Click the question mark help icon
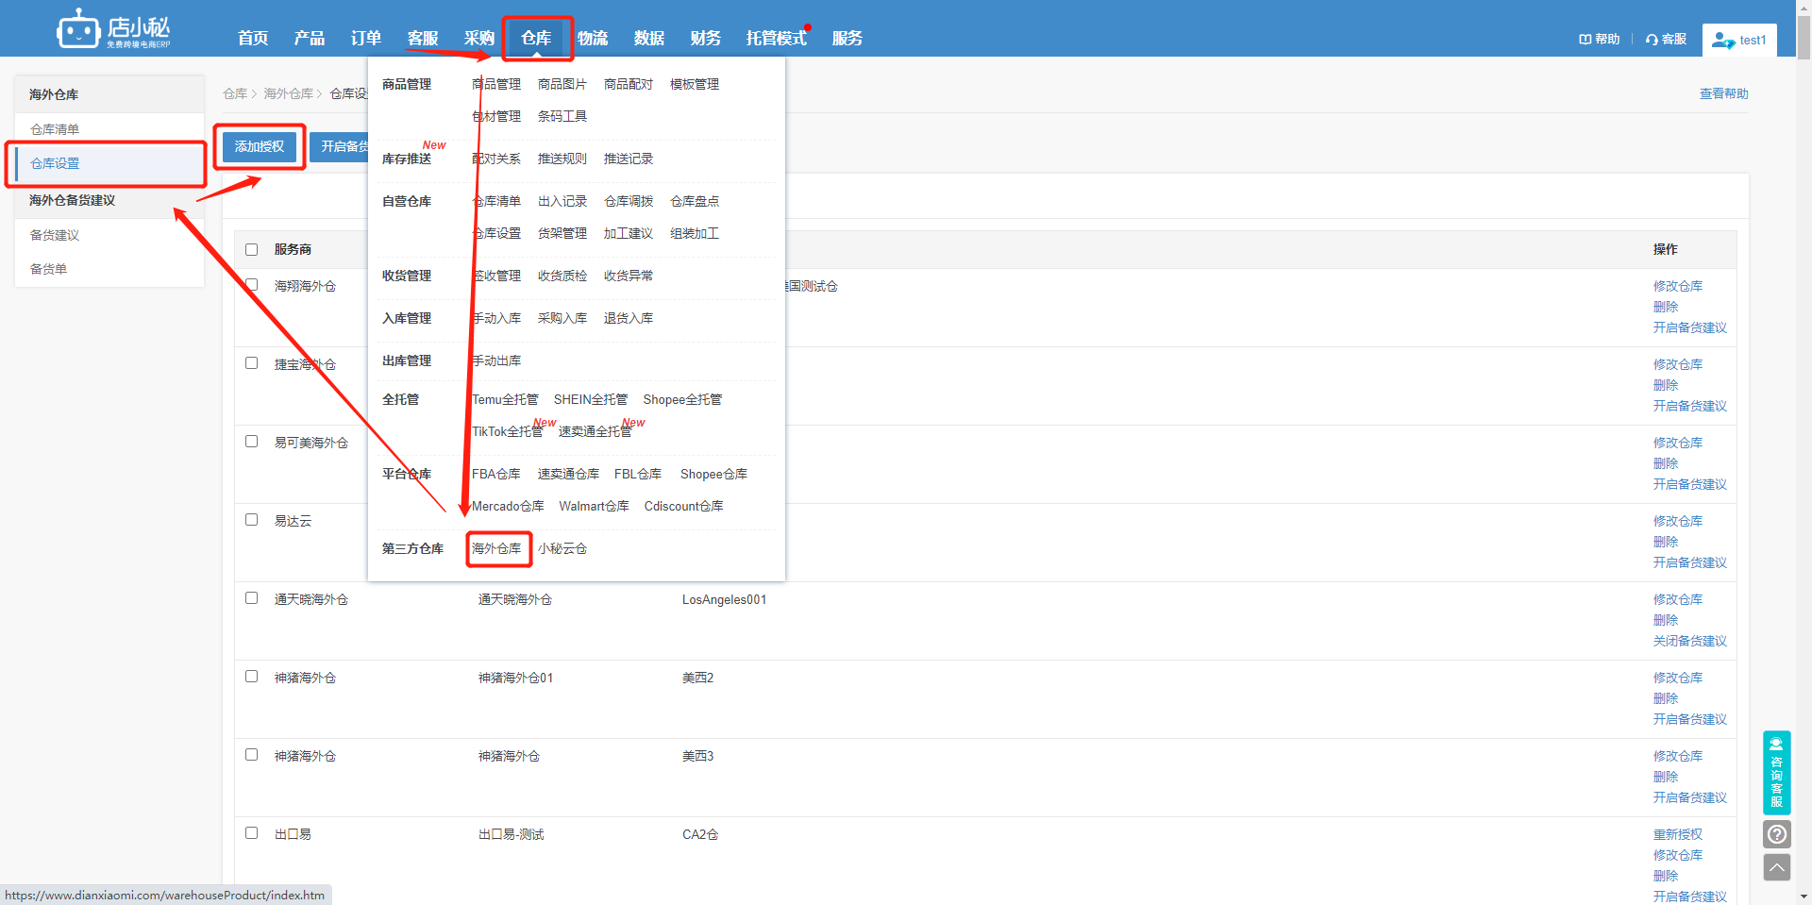Image resolution: width=1812 pixels, height=905 pixels. pos(1776,834)
